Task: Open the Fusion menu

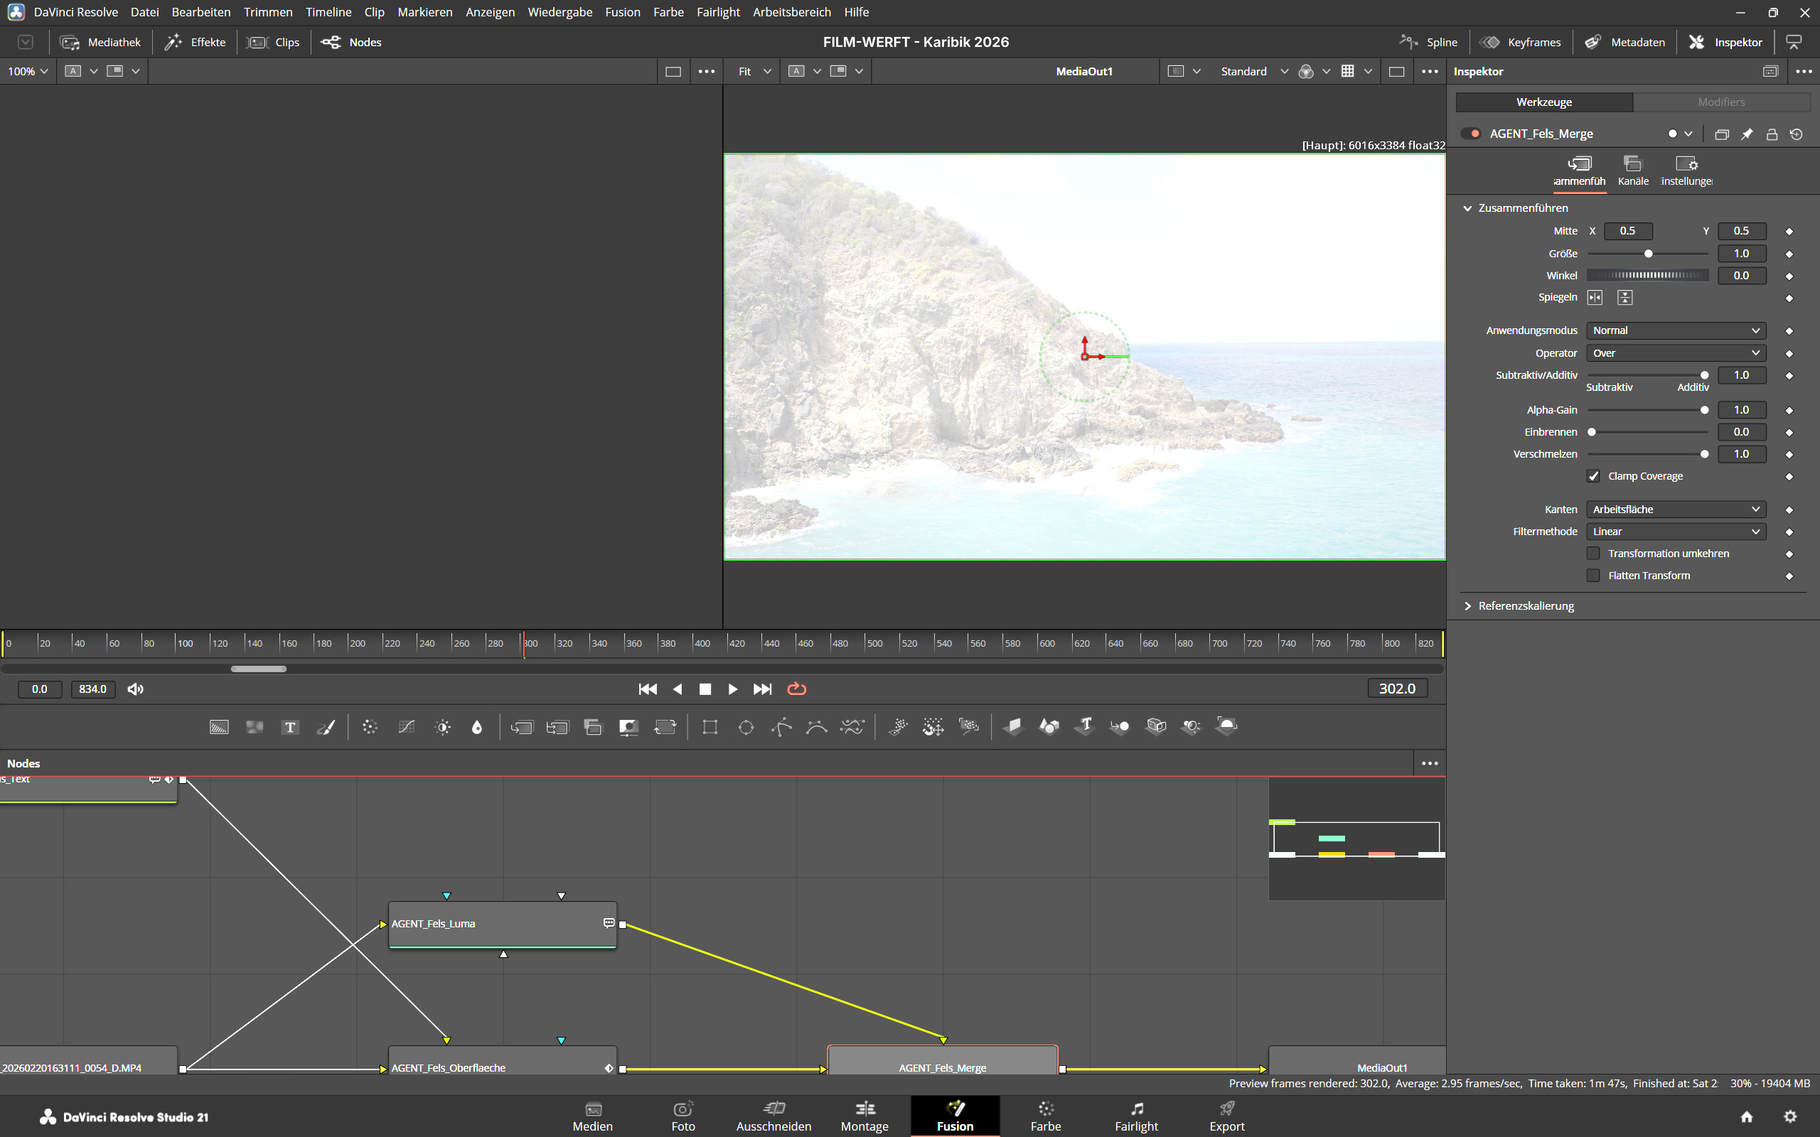Action: [x=623, y=12]
